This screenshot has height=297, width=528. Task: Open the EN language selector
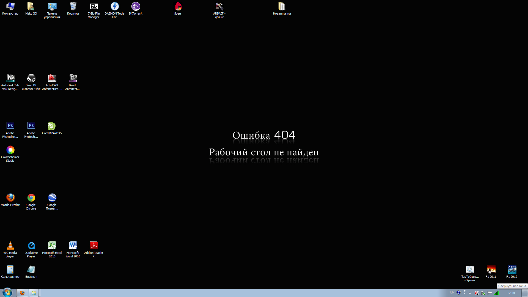pyautogui.click(x=452, y=292)
